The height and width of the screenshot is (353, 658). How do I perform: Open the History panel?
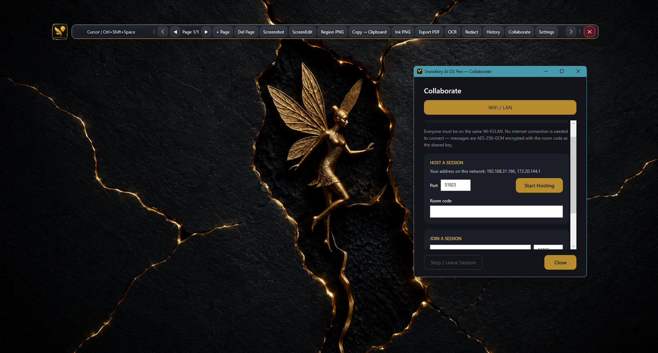point(493,32)
